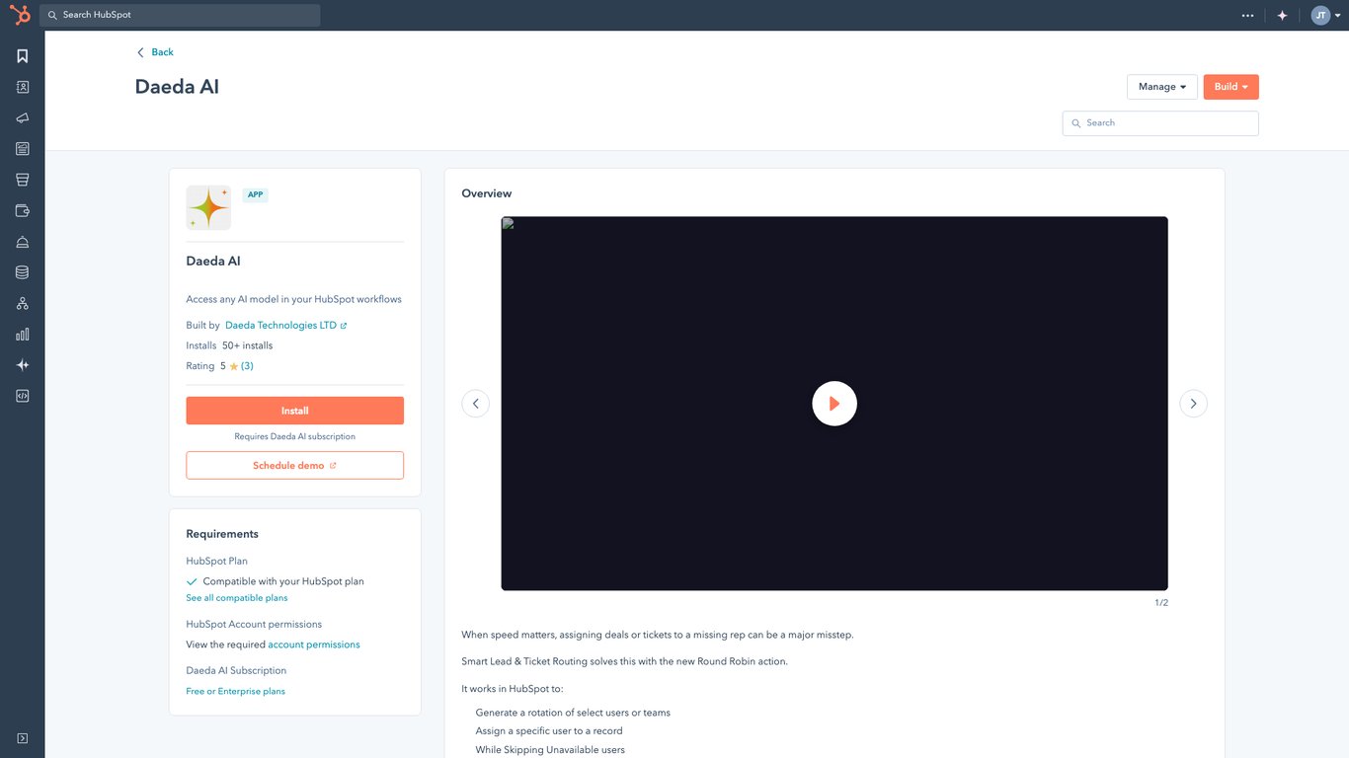
Task: Select the Marketing megaphone icon
Action: 22,117
